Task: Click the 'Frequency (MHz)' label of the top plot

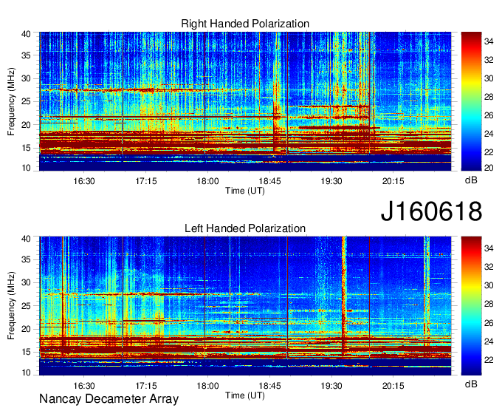Action: [x=11, y=101]
